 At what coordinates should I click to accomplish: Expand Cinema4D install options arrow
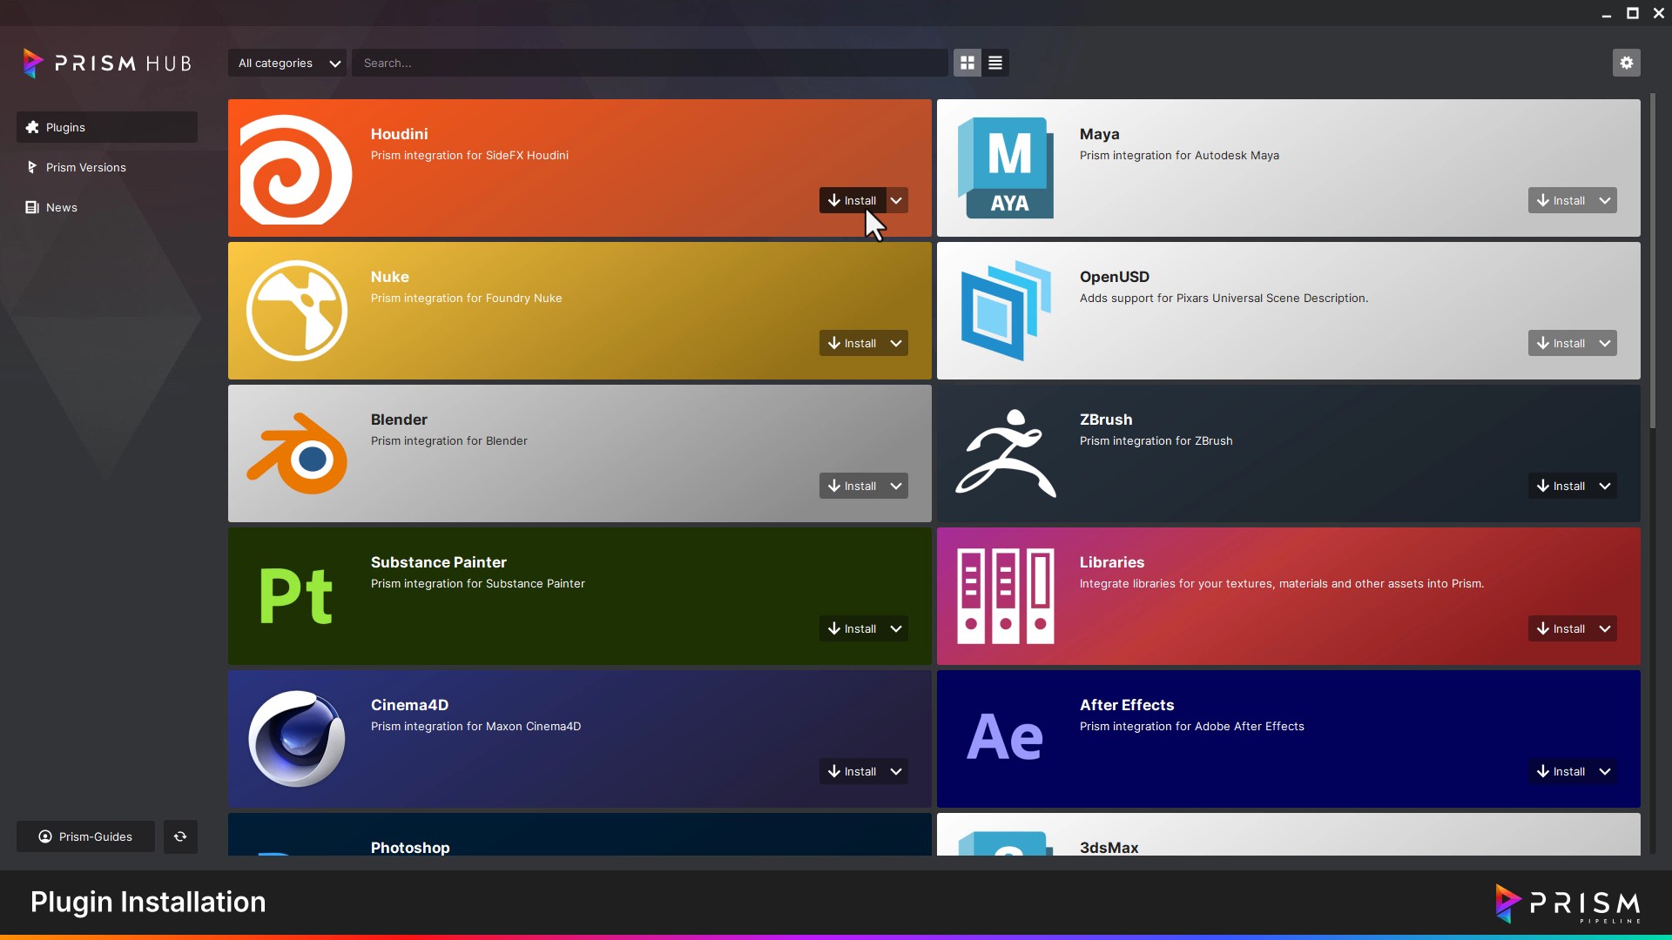(897, 771)
